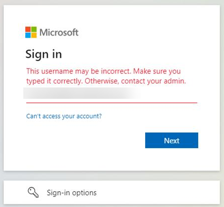
Task: Click the blue square of Microsoft logo
Action: click(28, 35)
